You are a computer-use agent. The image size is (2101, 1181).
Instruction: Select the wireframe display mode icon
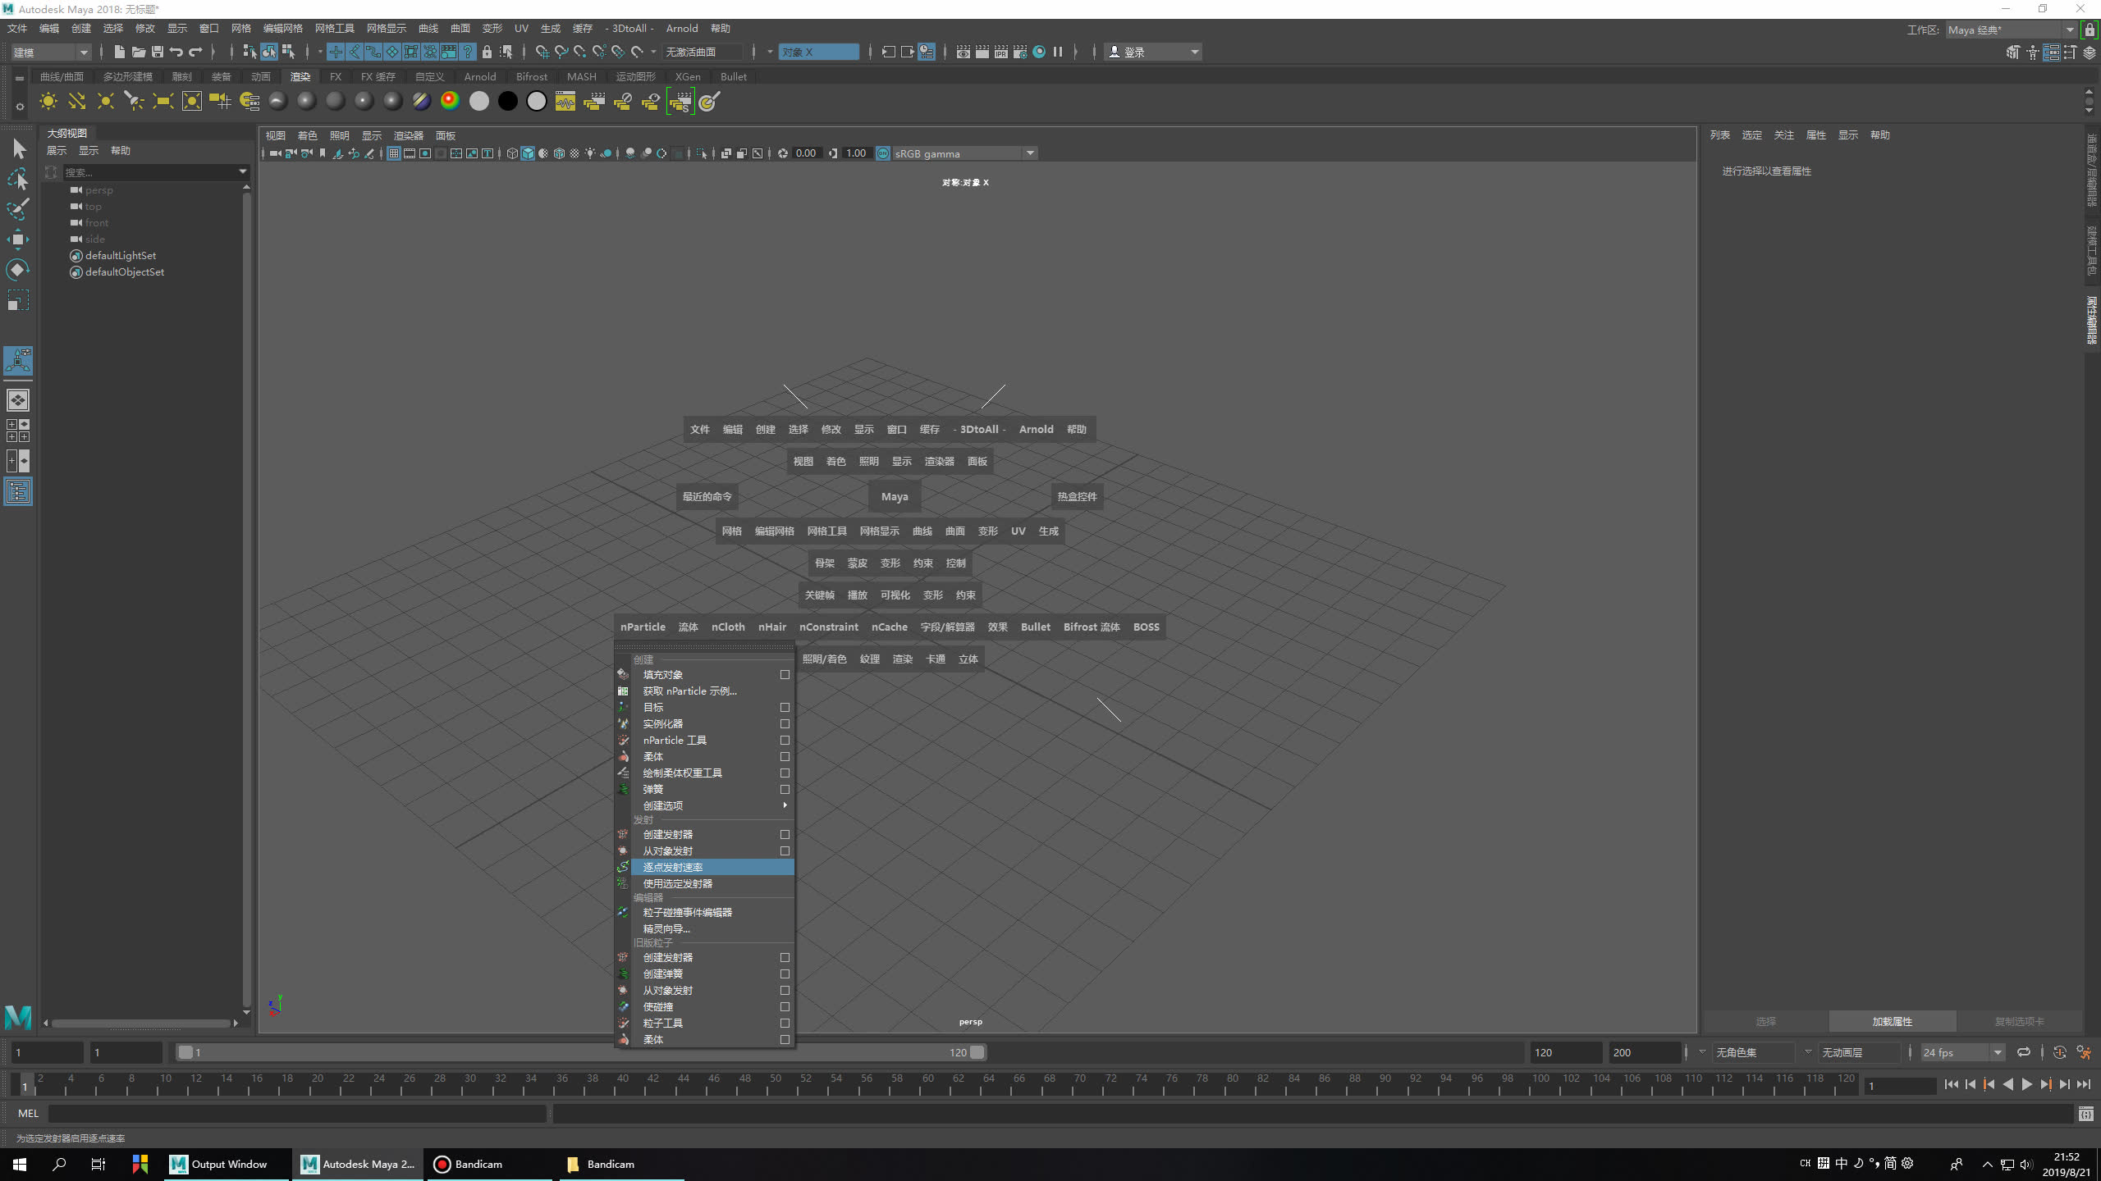tap(511, 153)
